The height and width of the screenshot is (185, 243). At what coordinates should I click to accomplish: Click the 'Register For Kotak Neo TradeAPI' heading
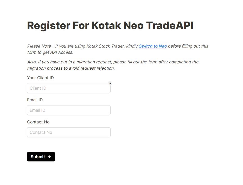point(110,25)
